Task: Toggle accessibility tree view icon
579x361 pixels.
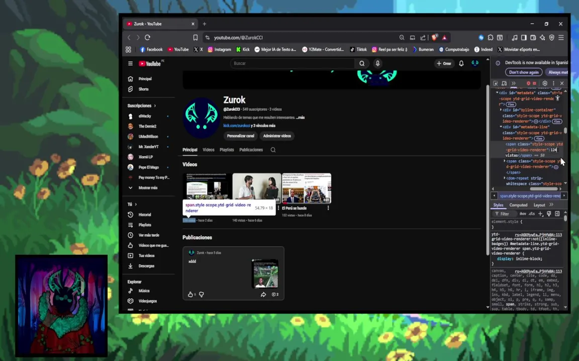Action: (x=558, y=98)
